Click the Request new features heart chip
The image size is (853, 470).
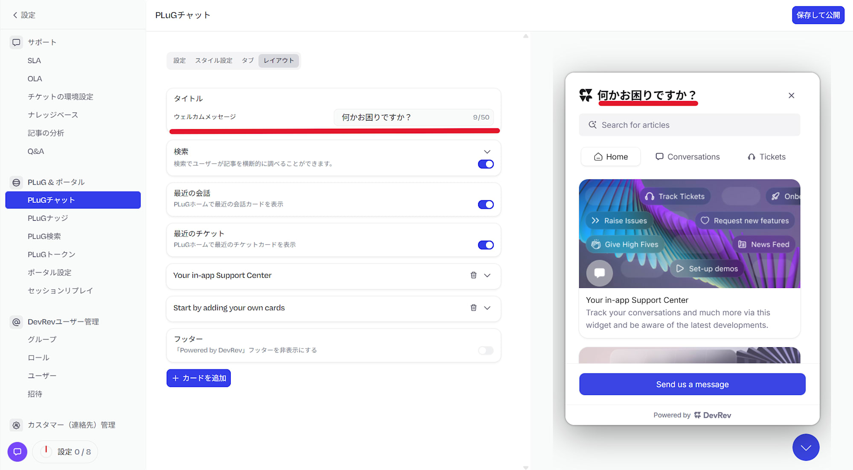point(745,221)
